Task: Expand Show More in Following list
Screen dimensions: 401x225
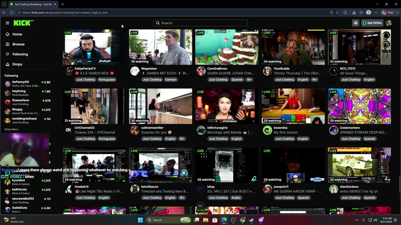Action: [x=11, y=129]
